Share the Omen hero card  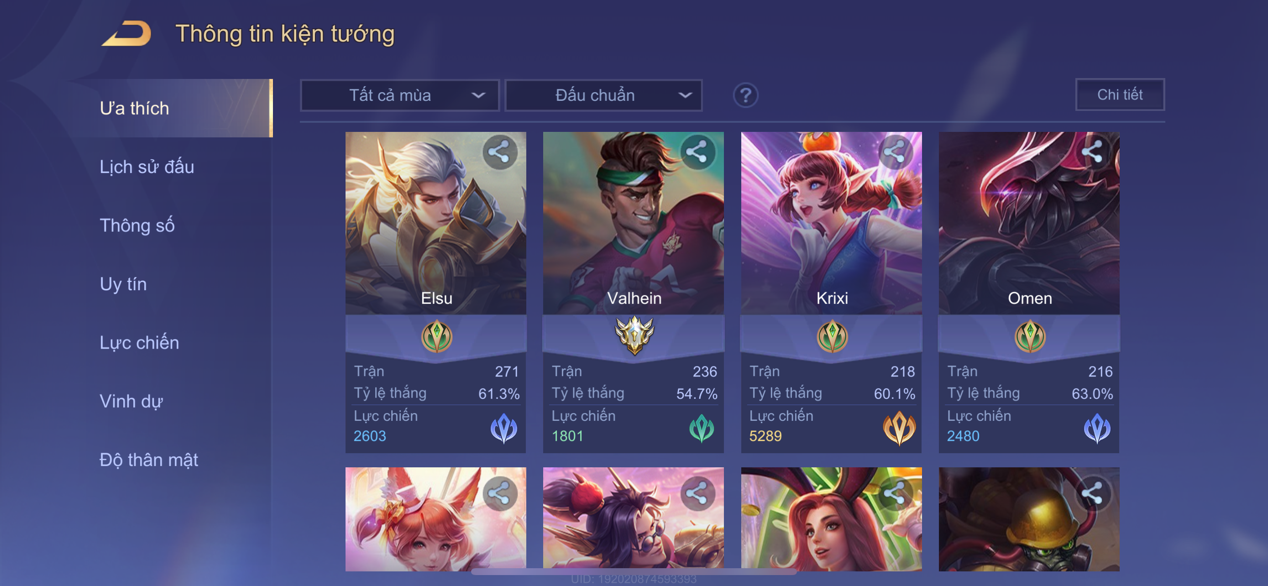coord(1092,152)
